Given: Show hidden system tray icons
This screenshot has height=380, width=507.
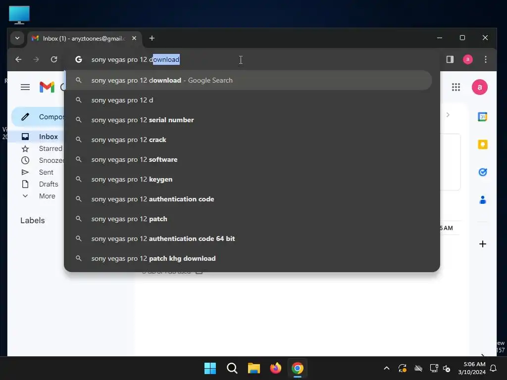Looking at the screenshot, I should [x=386, y=368].
